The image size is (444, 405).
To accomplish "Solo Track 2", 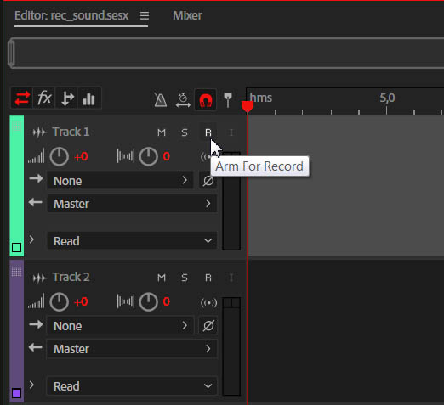I will coord(185,278).
